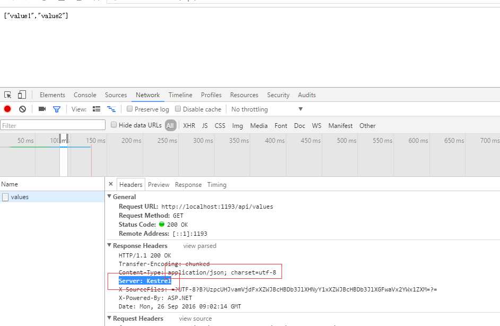Enable the Preserve log checkbox
500x326 pixels.
tap(129, 108)
